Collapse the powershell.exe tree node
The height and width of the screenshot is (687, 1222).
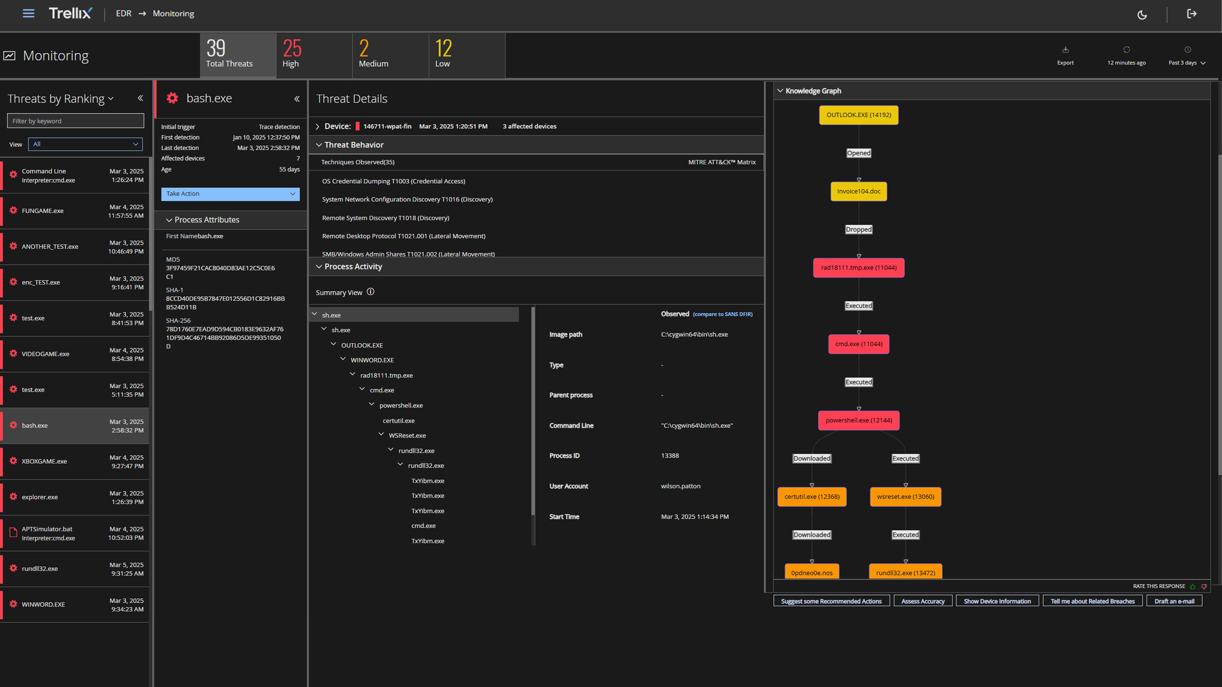tap(372, 404)
